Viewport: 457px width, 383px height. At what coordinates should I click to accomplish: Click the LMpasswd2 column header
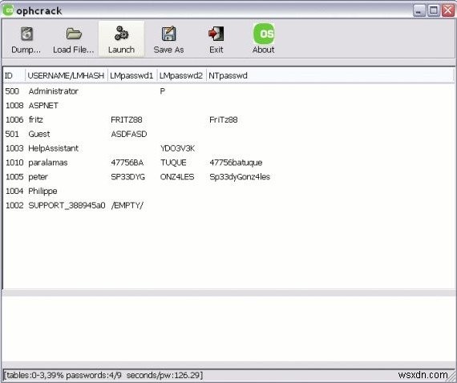coord(181,76)
